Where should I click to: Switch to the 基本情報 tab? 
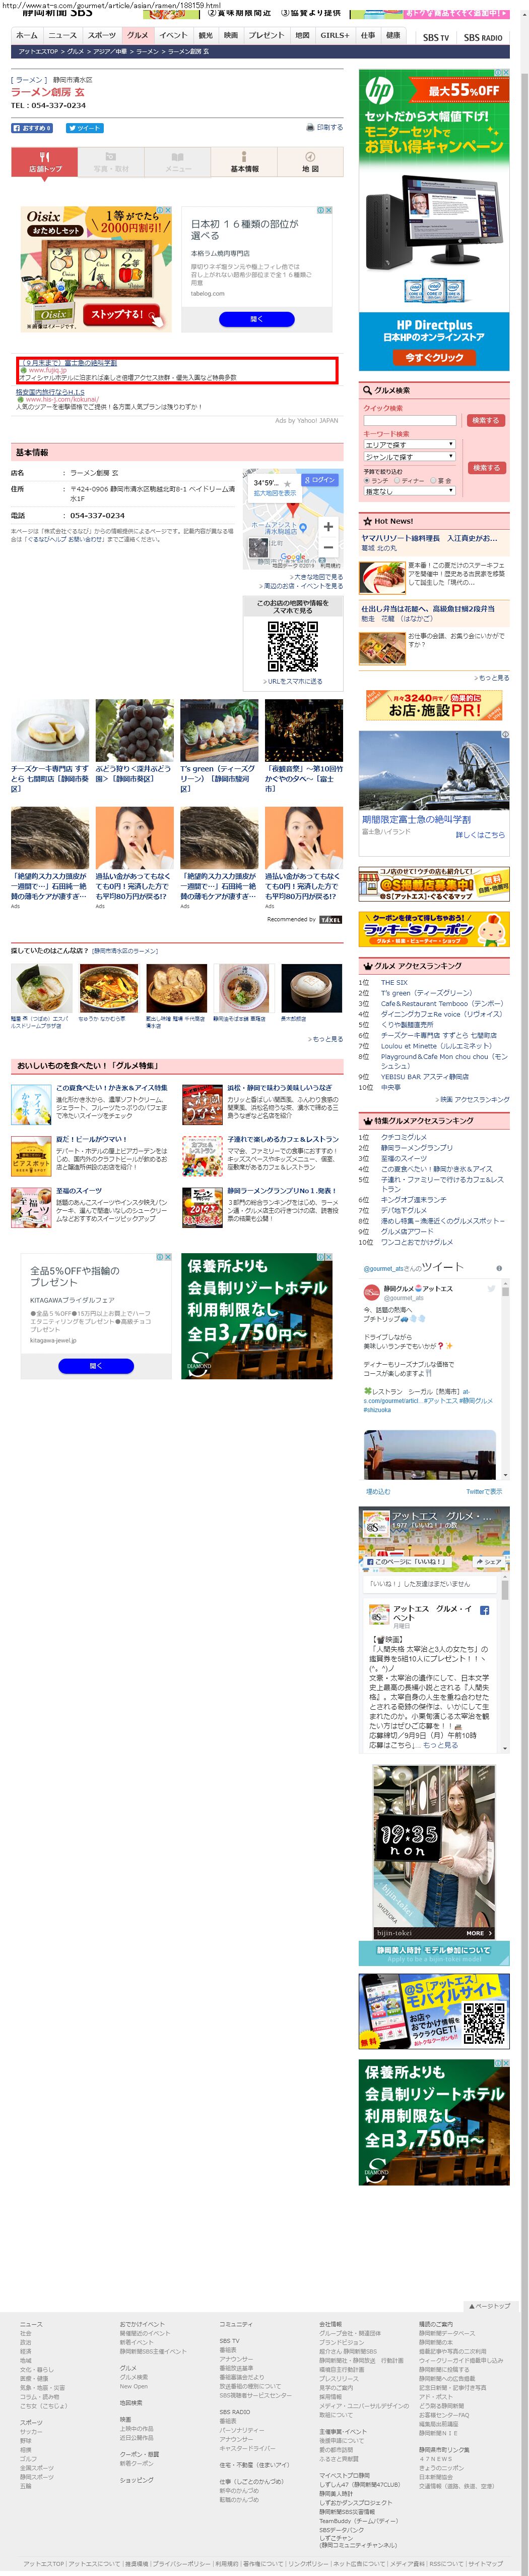coord(244,162)
